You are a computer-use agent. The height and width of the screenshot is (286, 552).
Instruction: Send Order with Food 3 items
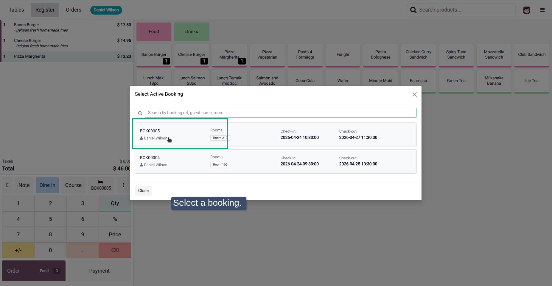click(34, 271)
